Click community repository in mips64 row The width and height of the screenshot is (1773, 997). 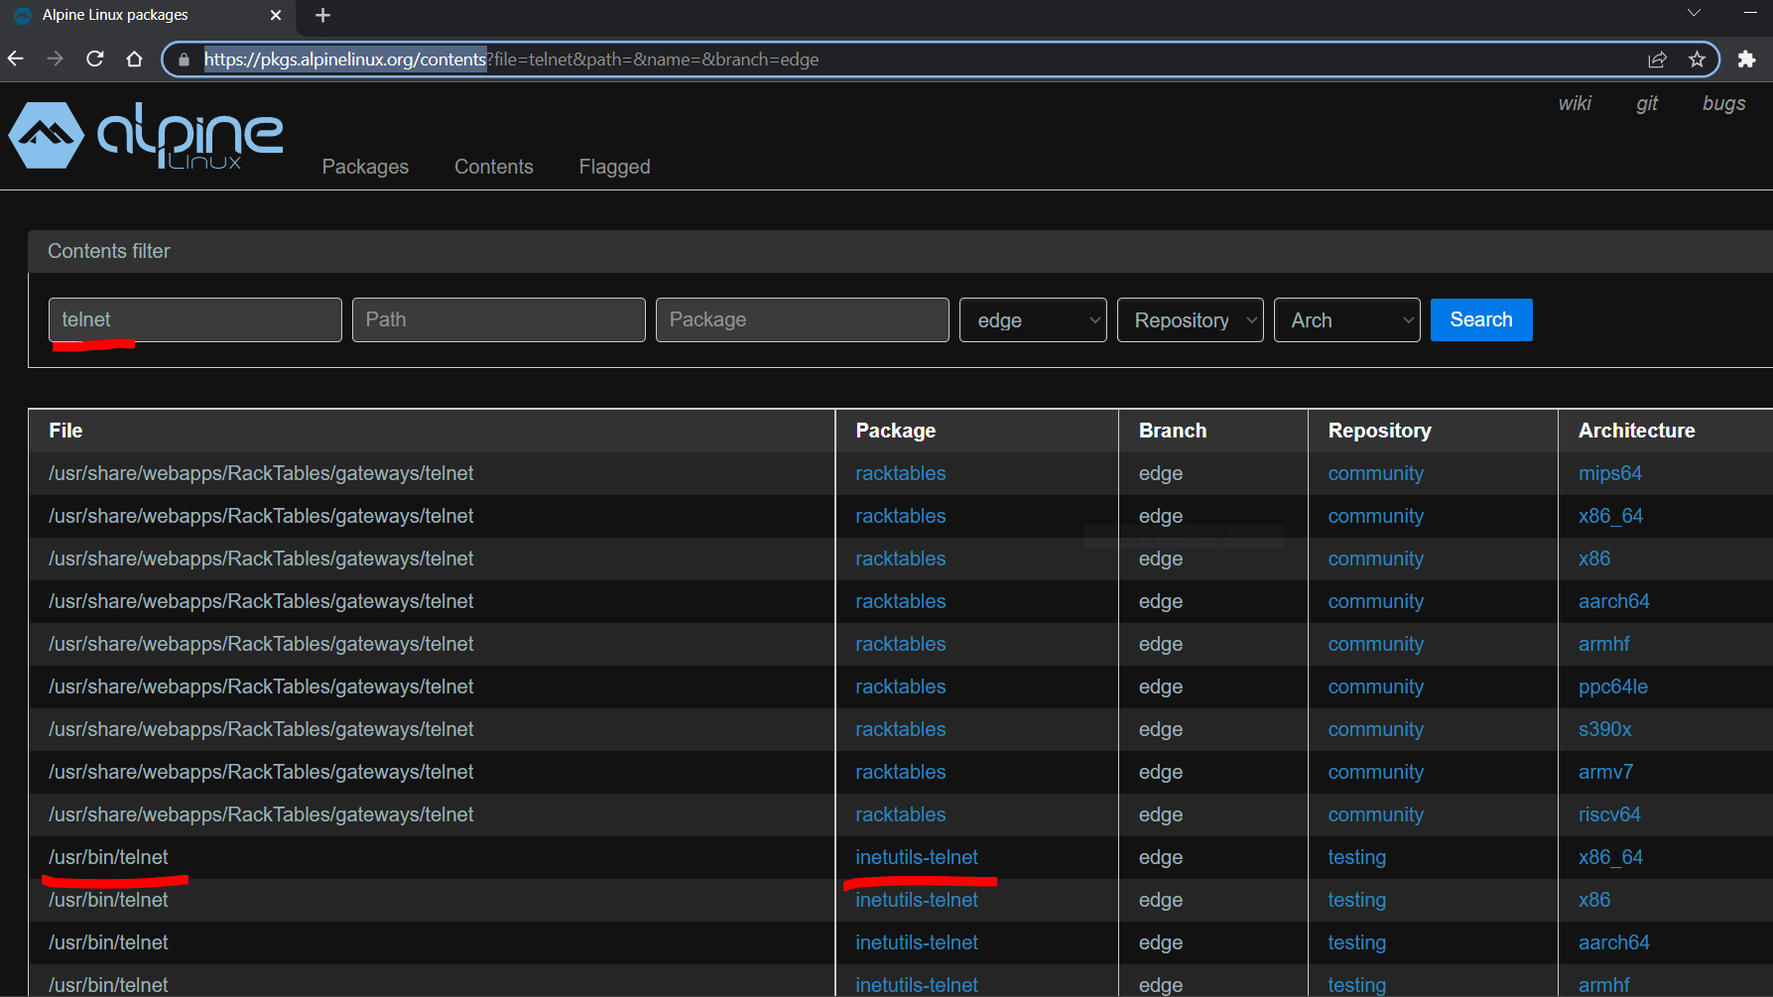(x=1376, y=473)
